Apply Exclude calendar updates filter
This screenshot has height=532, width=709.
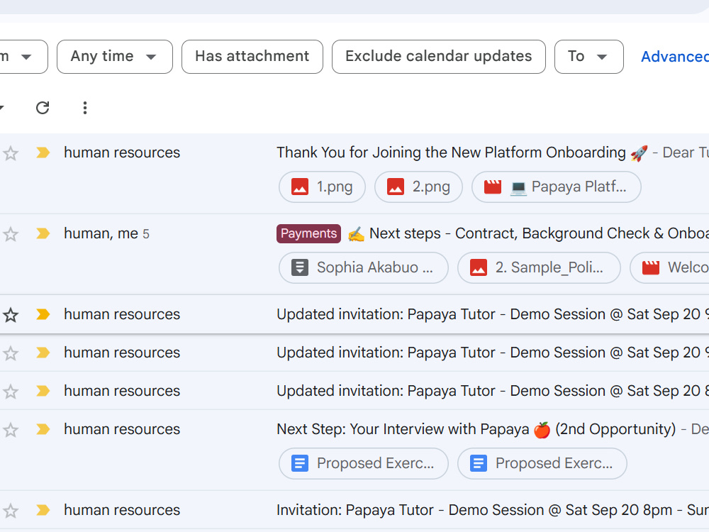tap(439, 57)
